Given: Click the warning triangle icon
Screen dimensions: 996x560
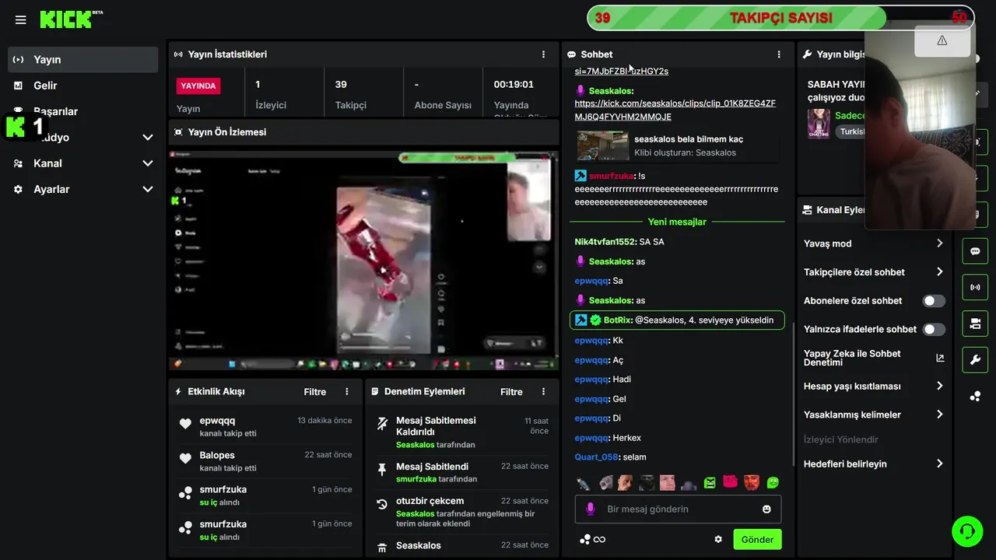Looking at the screenshot, I should tap(942, 40).
